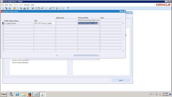
Task: Select the Cloud India Primary Ledger responsibility value
Action: tap(88, 23)
